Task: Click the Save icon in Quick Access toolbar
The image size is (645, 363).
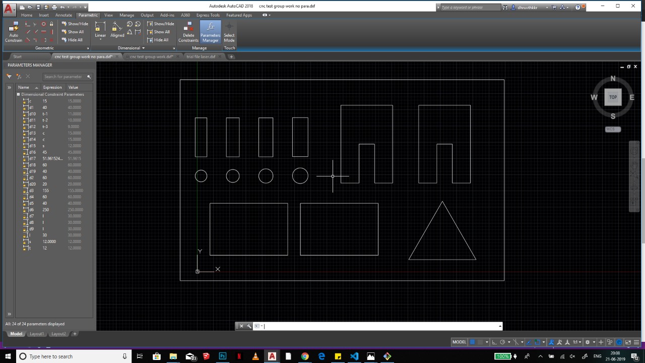Action: 38,7
